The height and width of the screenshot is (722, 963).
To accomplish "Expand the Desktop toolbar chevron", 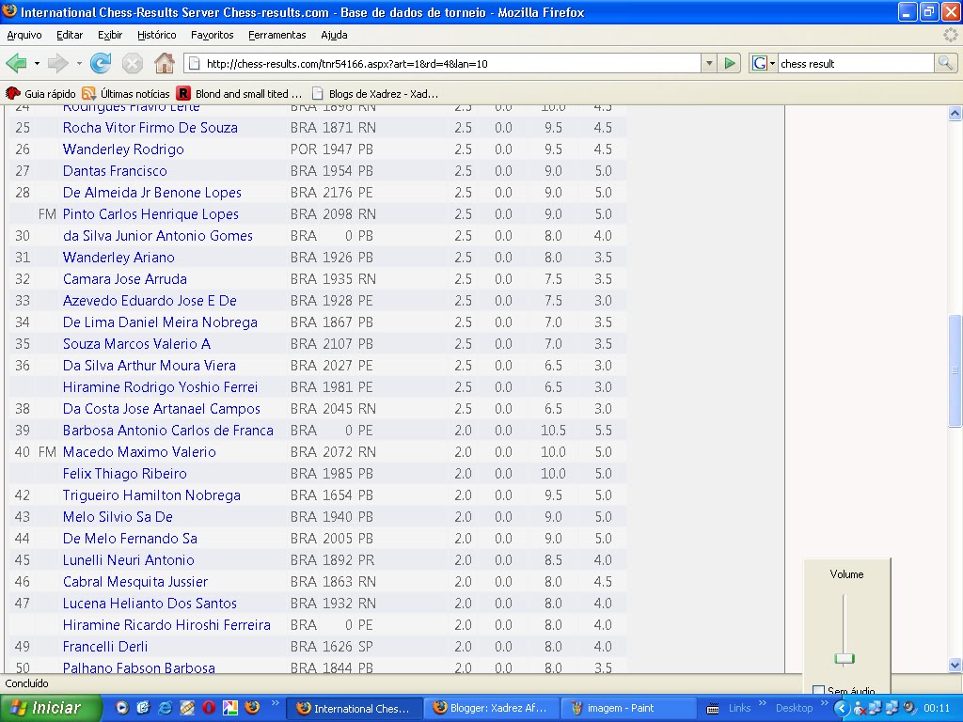I will point(824,703).
